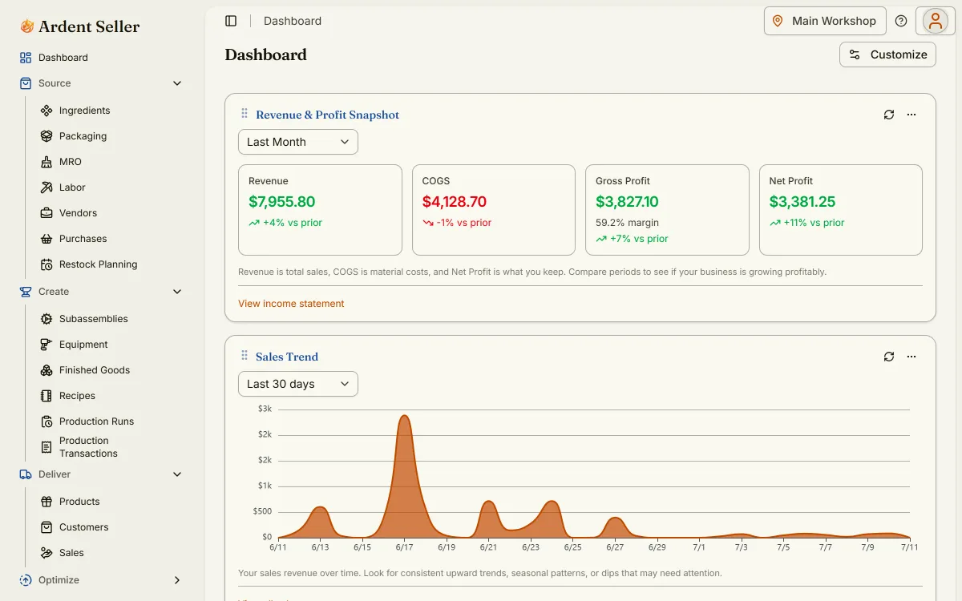Screen dimensions: 962x601
Task: Click the Recipes icon in sidebar
Action: (x=46, y=396)
